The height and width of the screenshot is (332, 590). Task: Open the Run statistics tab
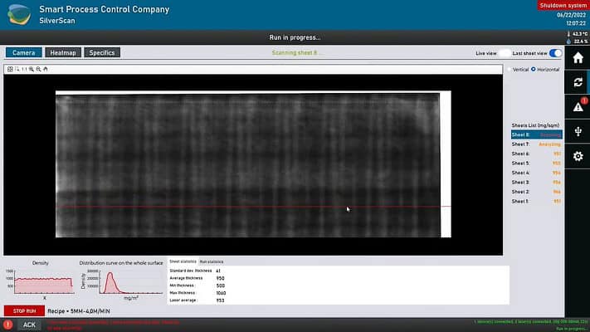(213, 261)
